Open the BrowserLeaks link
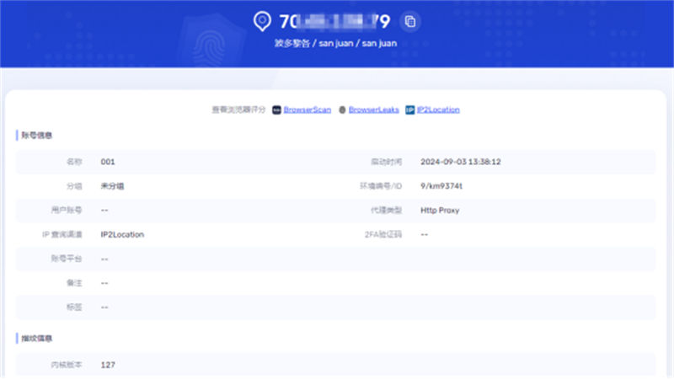674x379 pixels. [373, 109]
